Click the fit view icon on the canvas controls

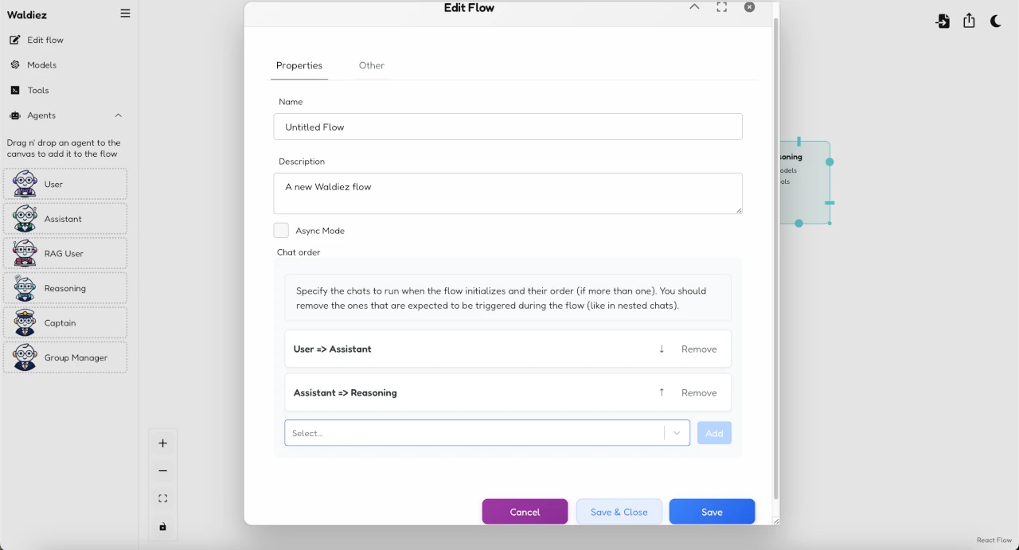[162, 498]
